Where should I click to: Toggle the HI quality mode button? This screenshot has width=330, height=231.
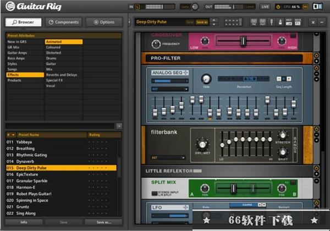(305, 7)
